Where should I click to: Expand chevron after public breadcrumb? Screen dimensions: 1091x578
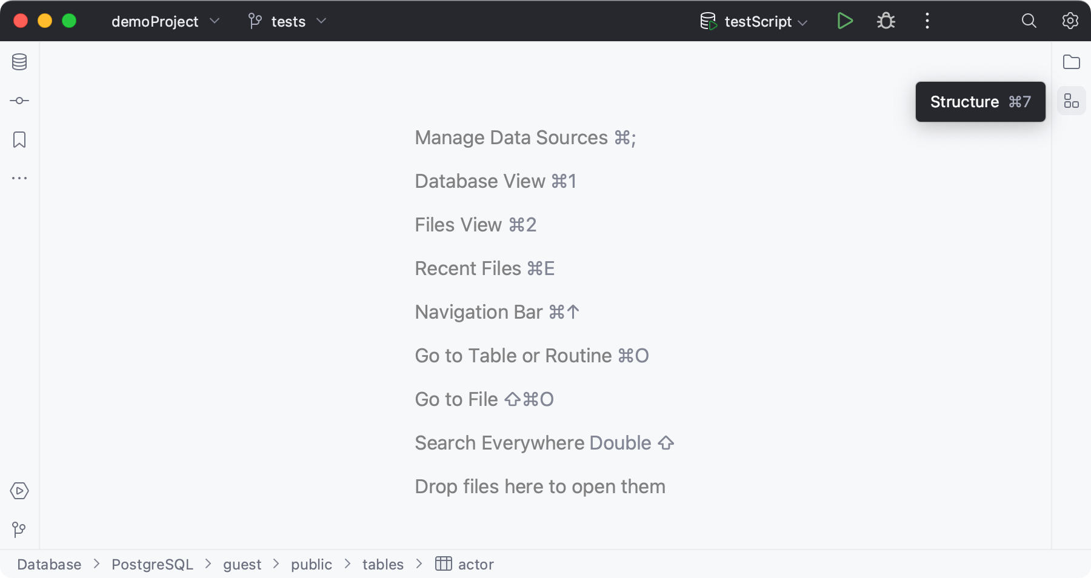pyautogui.click(x=347, y=564)
